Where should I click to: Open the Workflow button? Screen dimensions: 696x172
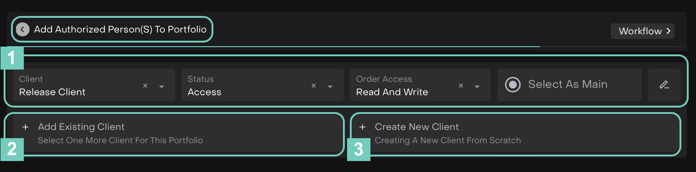click(x=642, y=31)
